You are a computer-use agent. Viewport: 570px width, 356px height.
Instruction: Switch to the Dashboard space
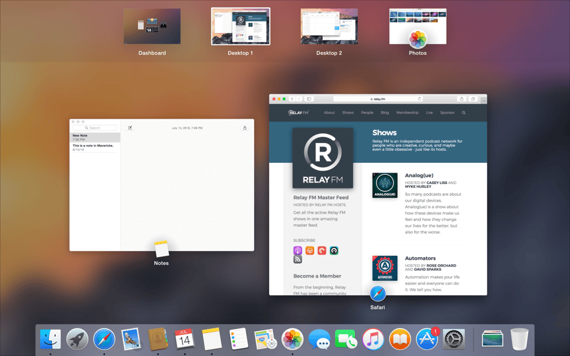tap(152, 26)
